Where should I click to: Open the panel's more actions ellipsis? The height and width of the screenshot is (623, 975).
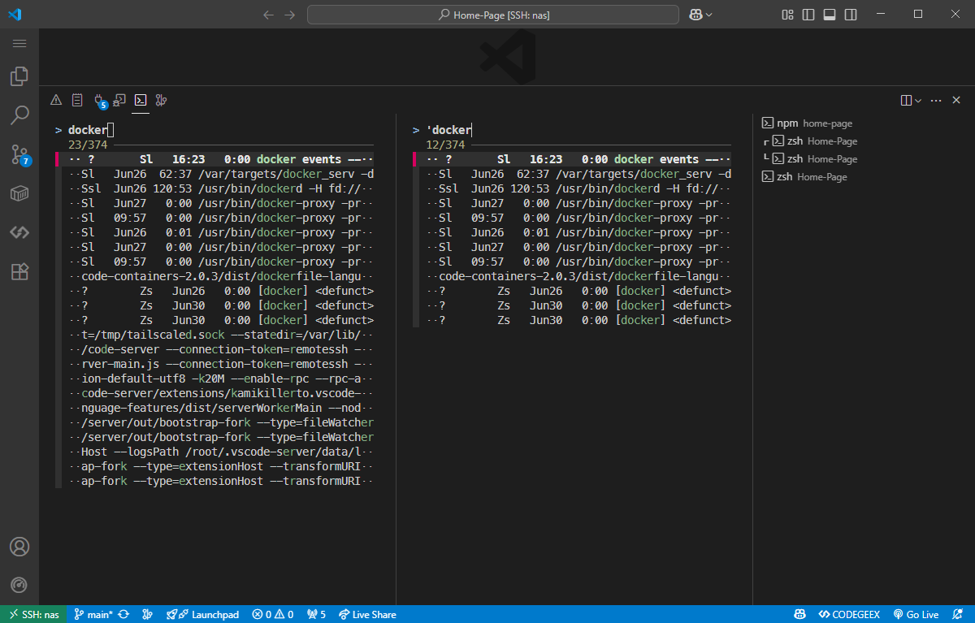[935, 100]
